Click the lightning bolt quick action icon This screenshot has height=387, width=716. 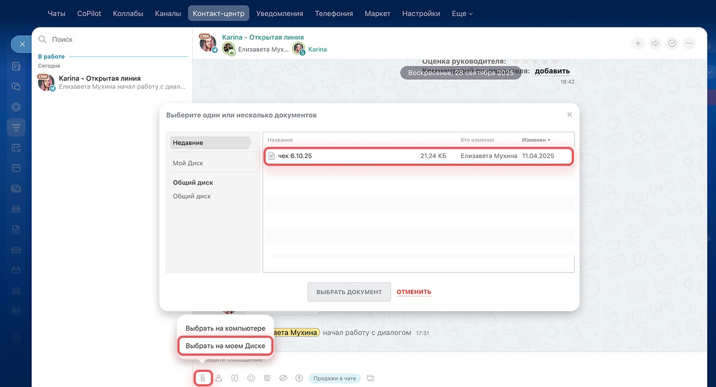coord(299,378)
